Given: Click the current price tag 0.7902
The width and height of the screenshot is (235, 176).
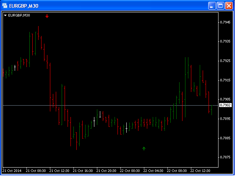Looking at the screenshot, I should click(x=225, y=105).
